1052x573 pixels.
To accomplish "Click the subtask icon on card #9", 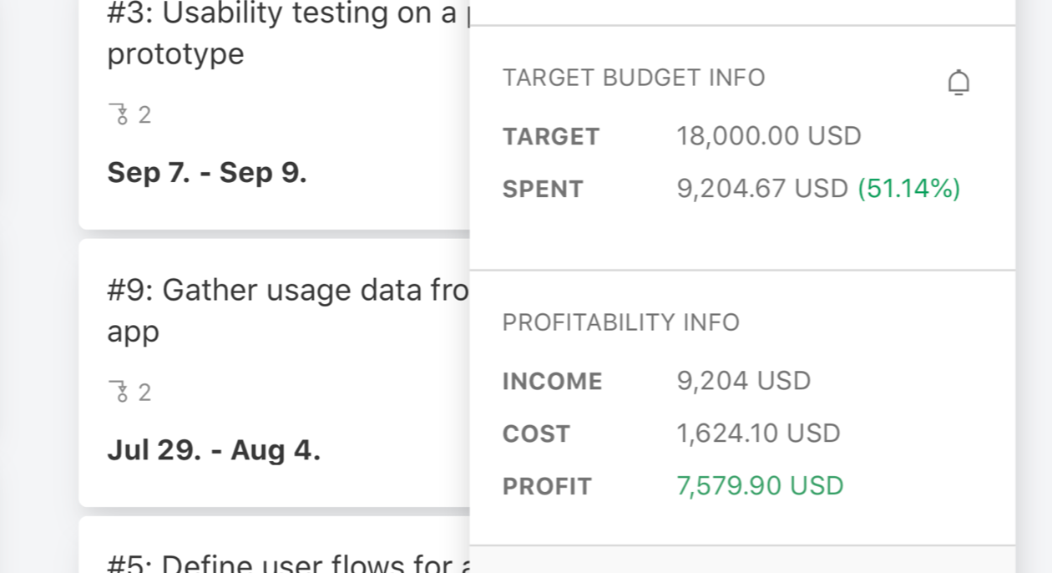I will [x=120, y=392].
